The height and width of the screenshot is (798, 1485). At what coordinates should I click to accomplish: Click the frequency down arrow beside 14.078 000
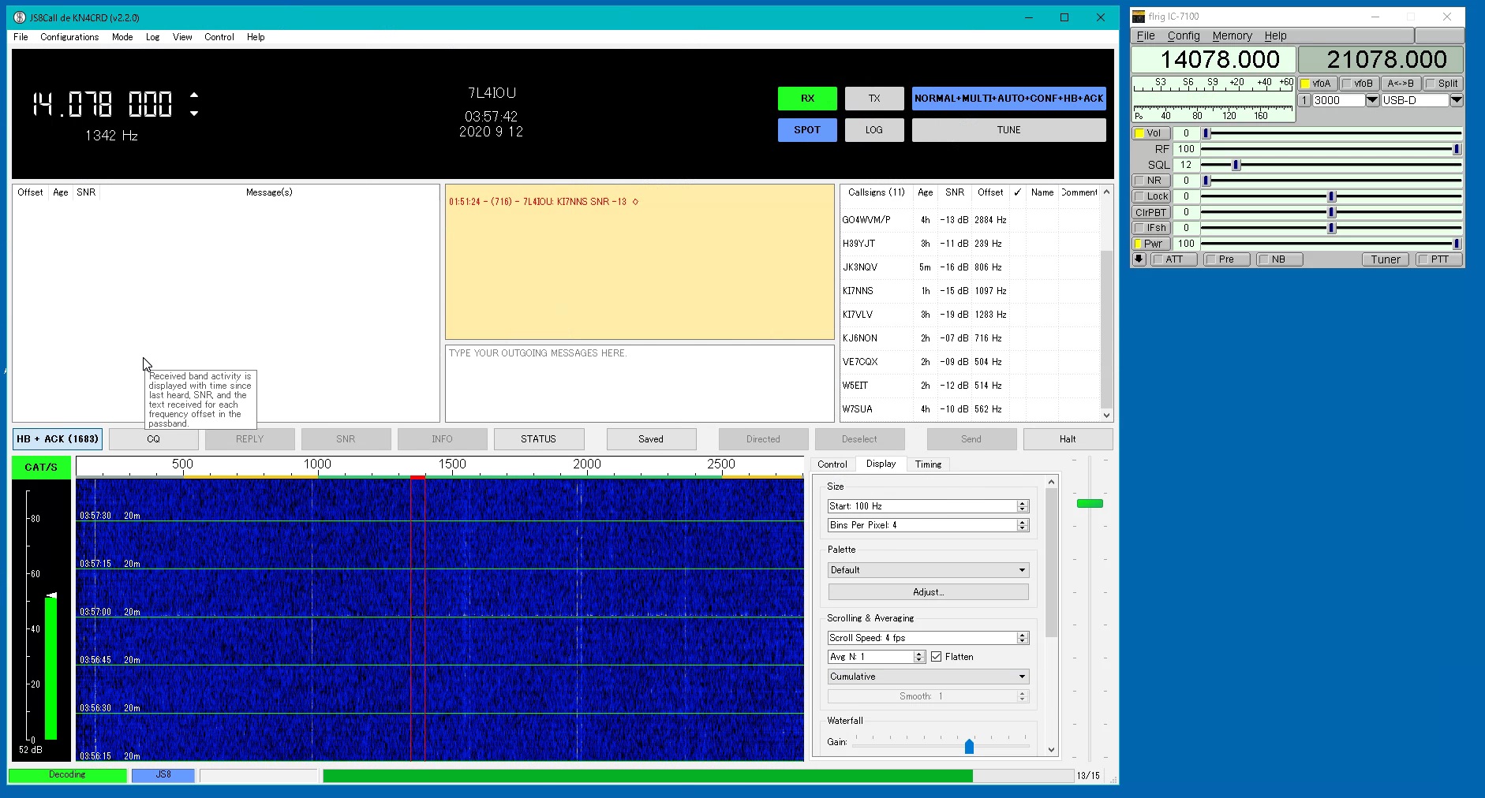click(x=194, y=114)
